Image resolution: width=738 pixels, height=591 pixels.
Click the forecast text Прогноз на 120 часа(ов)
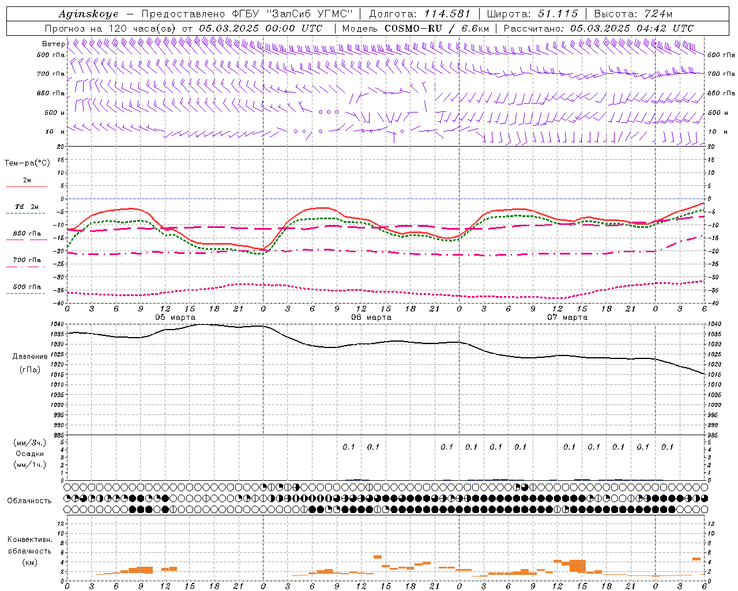pyautogui.click(x=111, y=28)
